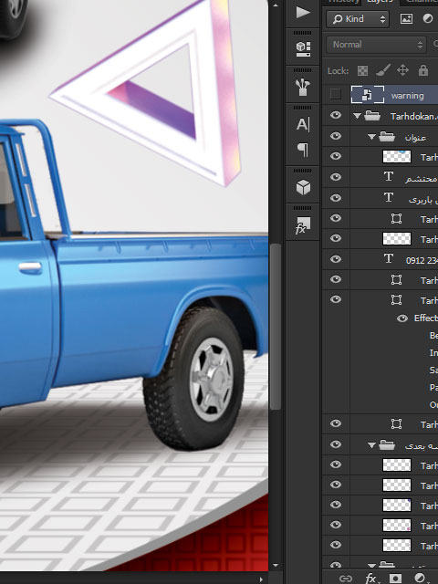The width and height of the screenshot is (438, 584).
Task: Hide the بعدی group
Action: click(x=336, y=444)
